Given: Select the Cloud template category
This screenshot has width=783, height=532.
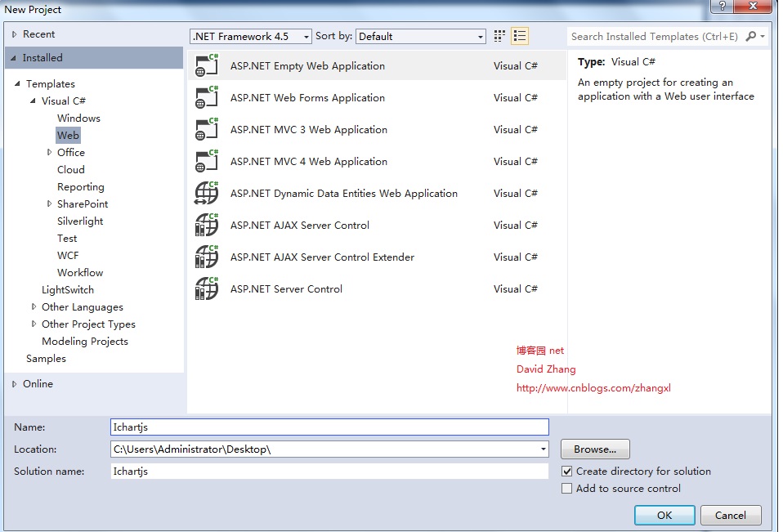Looking at the screenshot, I should [71, 170].
